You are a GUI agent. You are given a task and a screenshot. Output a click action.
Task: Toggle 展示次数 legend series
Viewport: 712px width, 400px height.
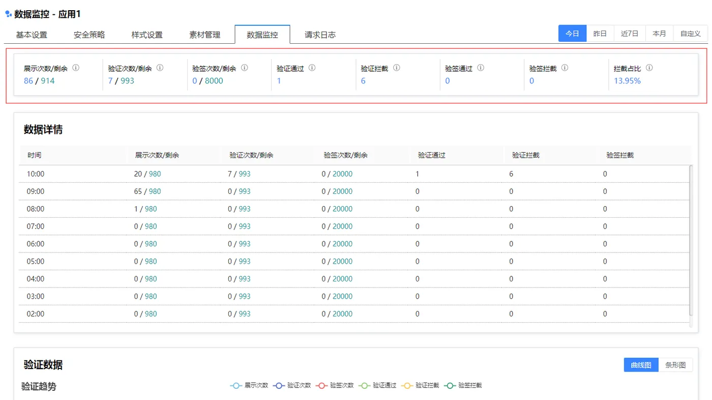coord(249,386)
